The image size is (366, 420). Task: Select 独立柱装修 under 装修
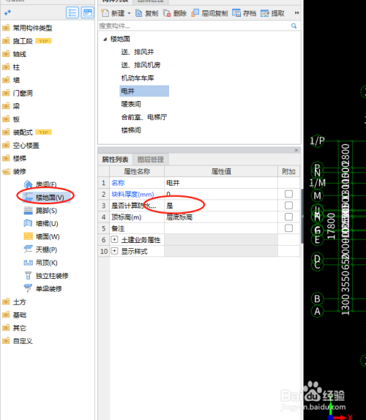pos(46,276)
